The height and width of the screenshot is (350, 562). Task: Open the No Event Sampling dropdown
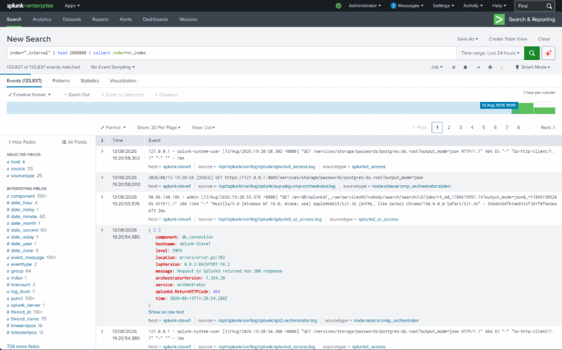[113, 67]
